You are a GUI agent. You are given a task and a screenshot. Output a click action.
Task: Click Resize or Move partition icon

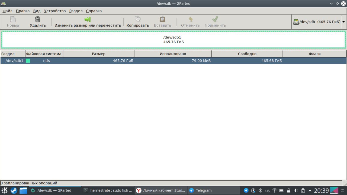tap(87, 19)
